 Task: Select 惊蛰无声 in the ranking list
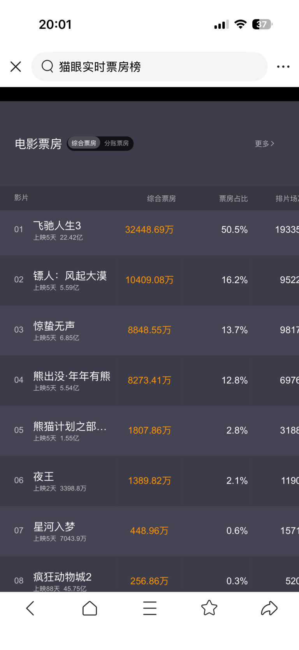click(x=54, y=326)
